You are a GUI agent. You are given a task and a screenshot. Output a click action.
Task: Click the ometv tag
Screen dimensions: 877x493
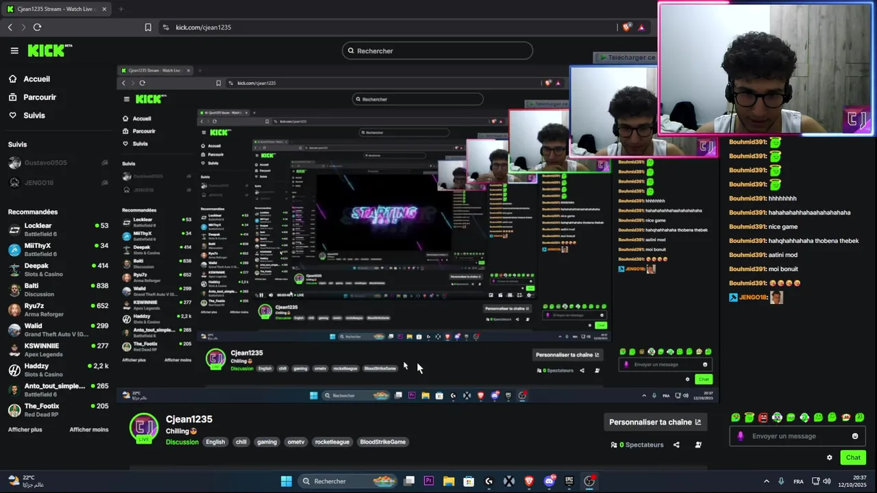[296, 442]
